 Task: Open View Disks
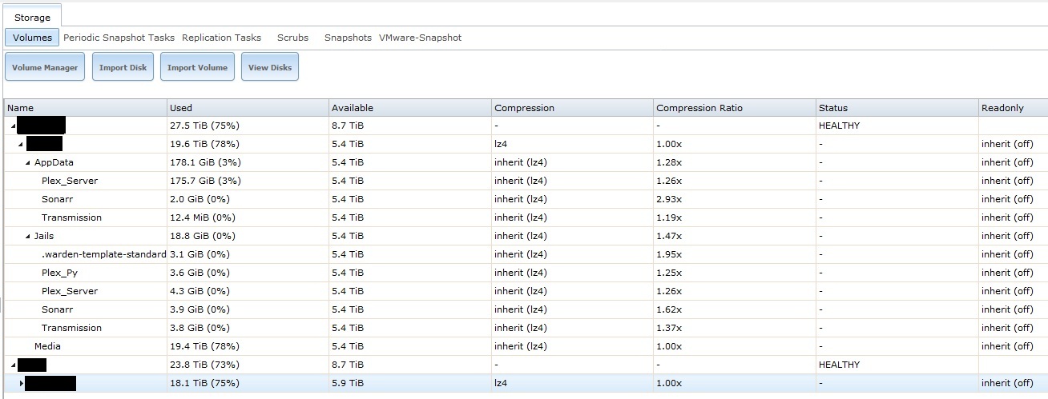(269, 68)
